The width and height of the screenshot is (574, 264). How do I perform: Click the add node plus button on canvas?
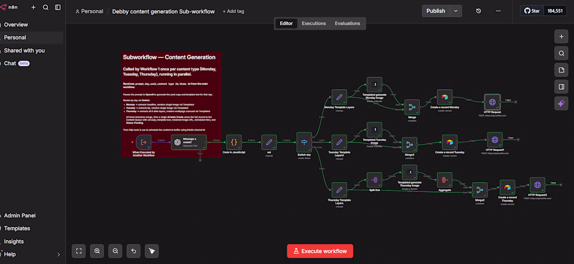(561, 37)
